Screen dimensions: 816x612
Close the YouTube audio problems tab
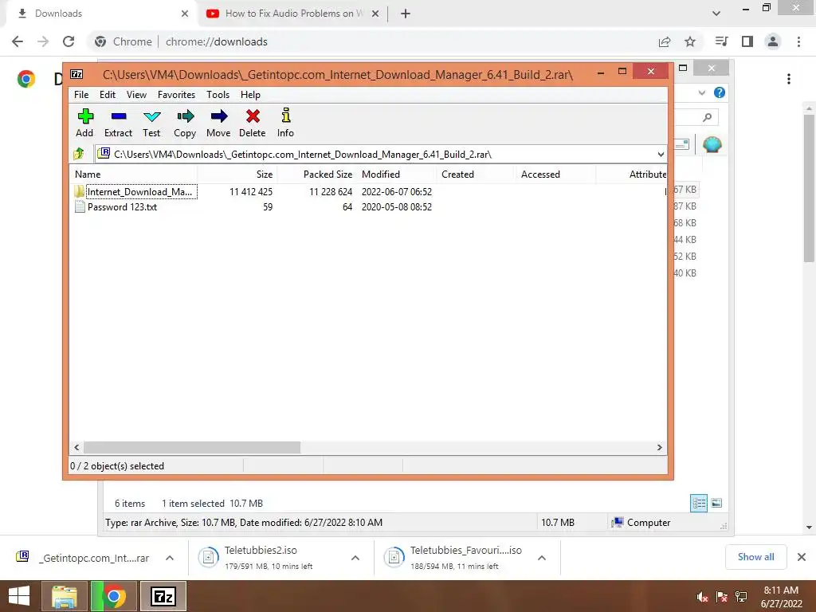375,14
